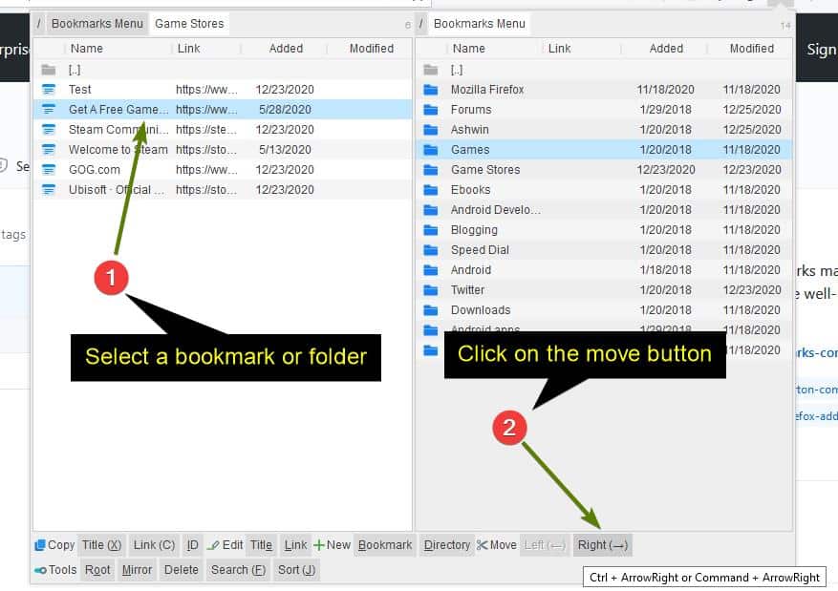Click the Added column header to sort
Screen dimensions: 838x591
pyautogui.click(x=286, y=48)
